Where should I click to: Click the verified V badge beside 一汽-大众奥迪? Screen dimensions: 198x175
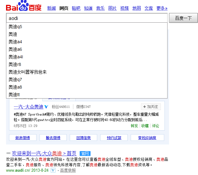coord(46,107)
